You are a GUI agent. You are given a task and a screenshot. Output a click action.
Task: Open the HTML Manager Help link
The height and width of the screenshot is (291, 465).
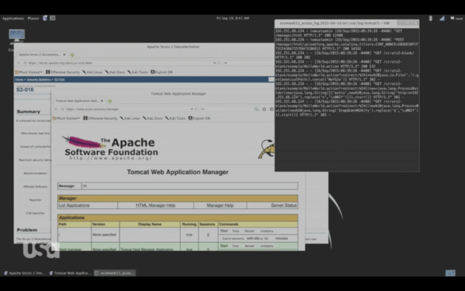(156, 205)
